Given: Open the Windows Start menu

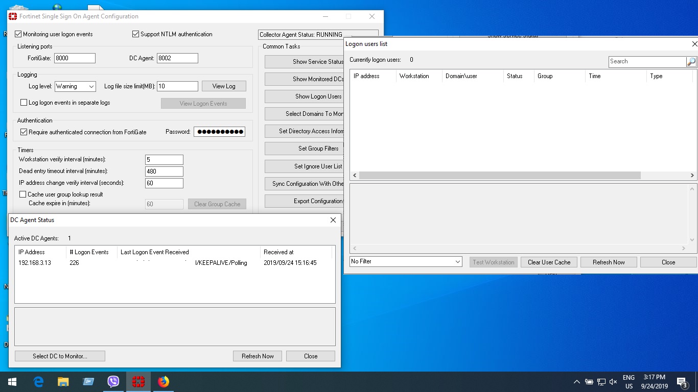Looking at the screenshot, I should [x=12, y=382].
